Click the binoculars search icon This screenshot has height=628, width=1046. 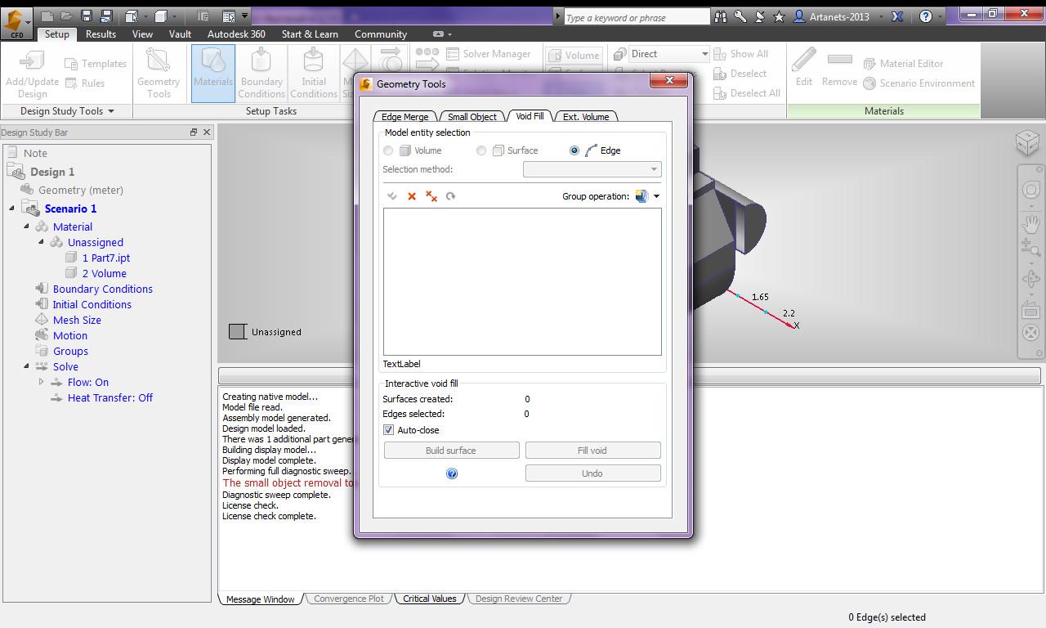click(721, 16)
